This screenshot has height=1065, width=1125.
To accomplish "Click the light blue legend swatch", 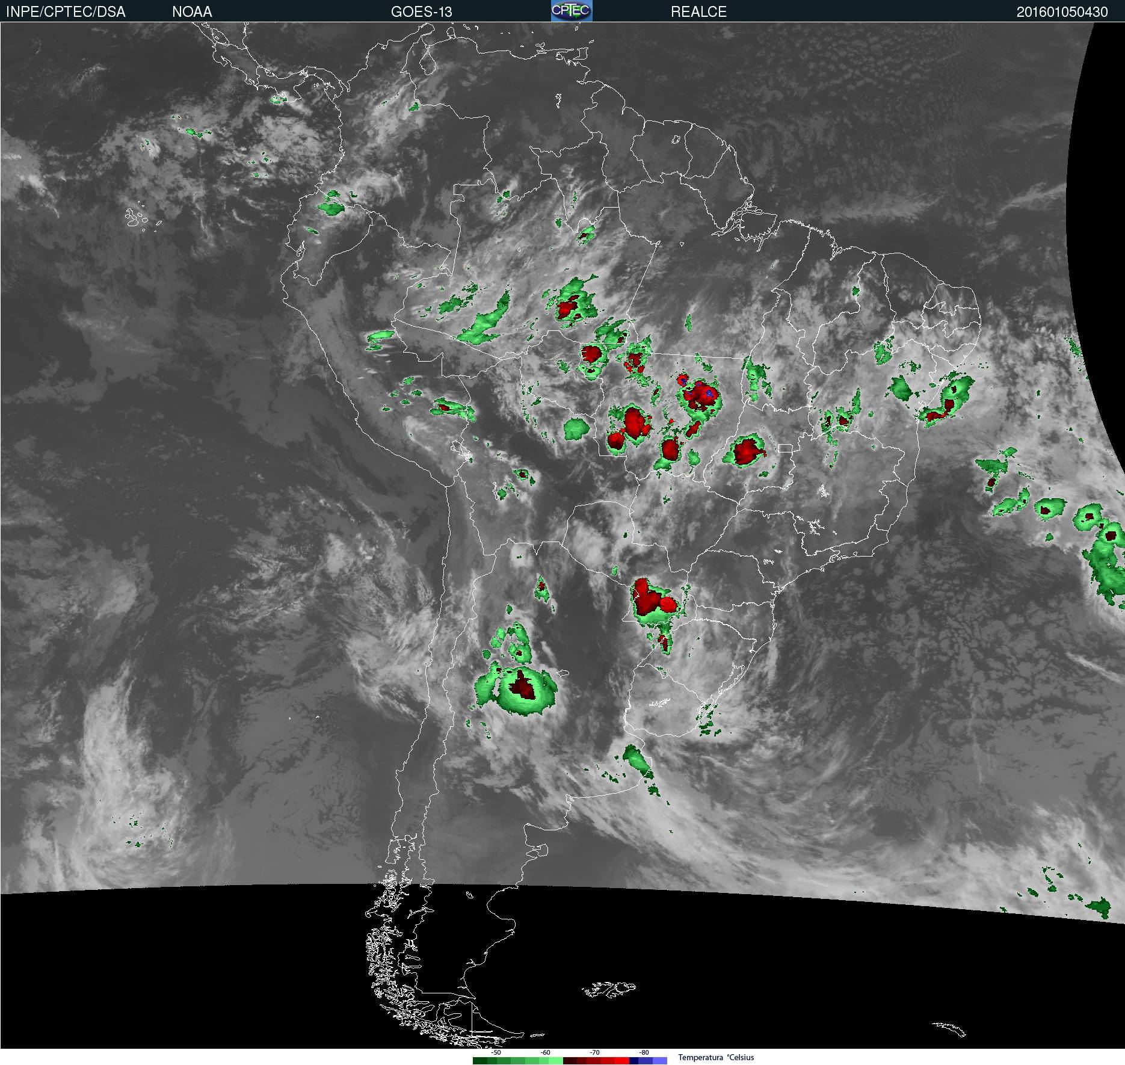I will click(x=660, y=1060).
